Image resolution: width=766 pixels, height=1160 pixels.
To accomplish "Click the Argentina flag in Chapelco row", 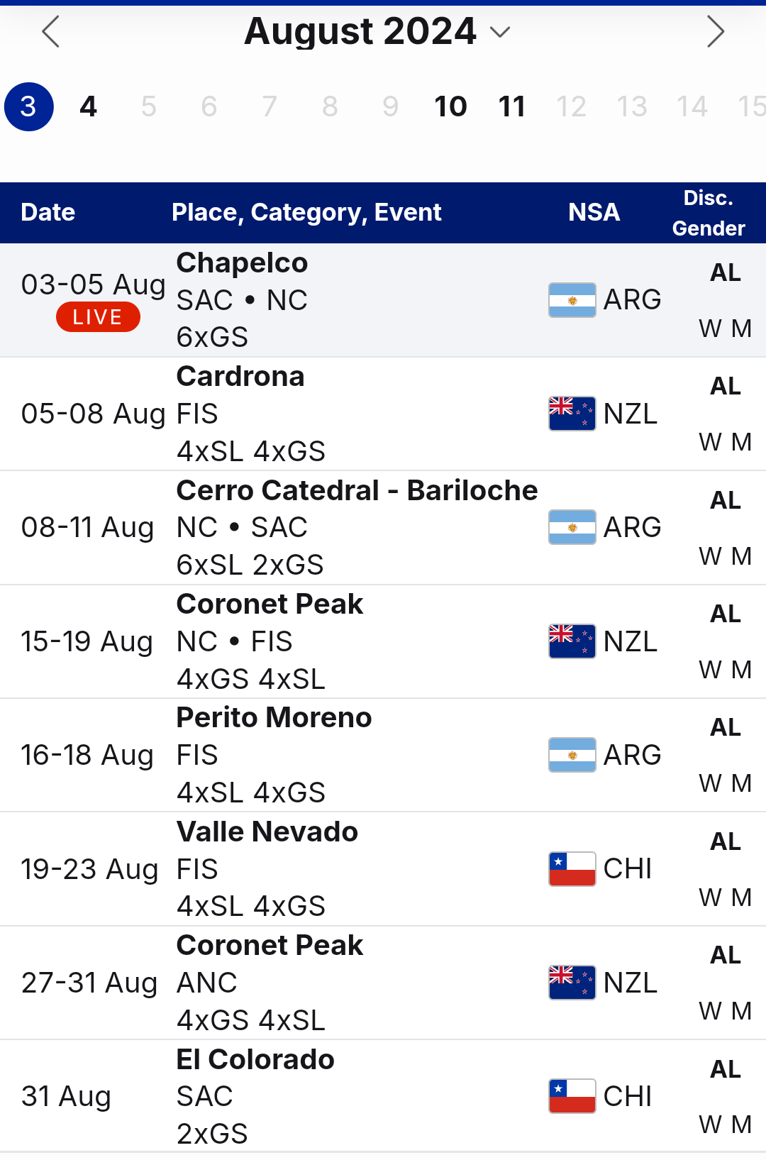I will (x=572, y=300).
